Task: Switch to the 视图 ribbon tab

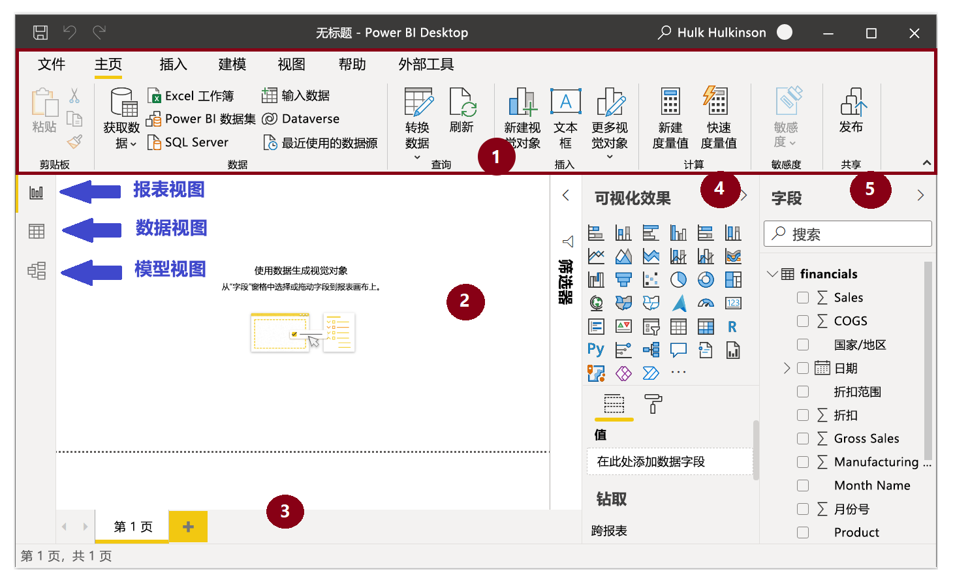Action: click(291, 64)
